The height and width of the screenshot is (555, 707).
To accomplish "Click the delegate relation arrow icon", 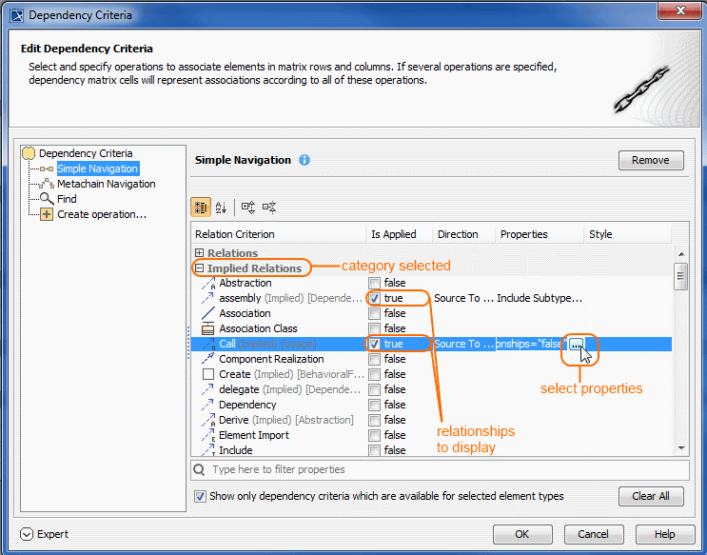I will point(207,389).
